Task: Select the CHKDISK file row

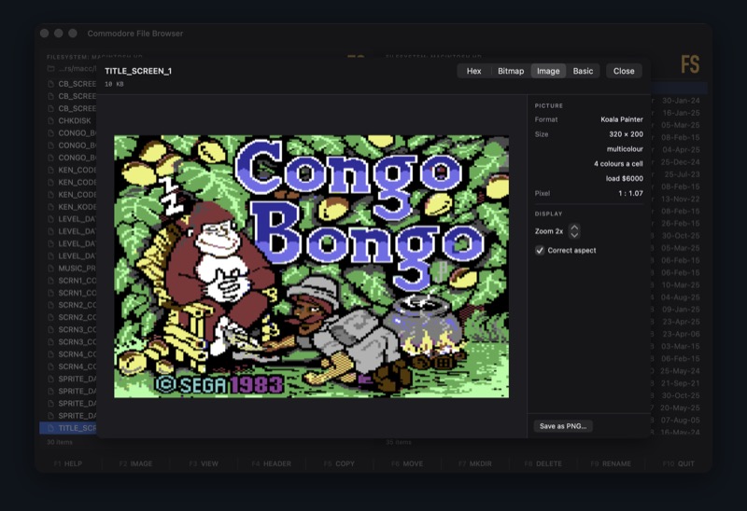Action: point(68,121)
